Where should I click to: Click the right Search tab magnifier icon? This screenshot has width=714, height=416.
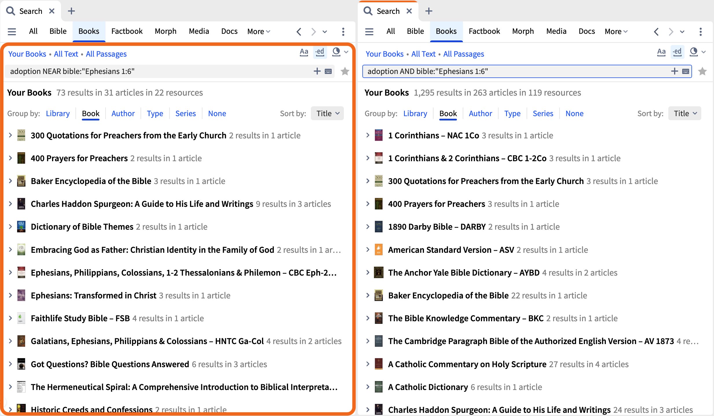coord(368,11)
